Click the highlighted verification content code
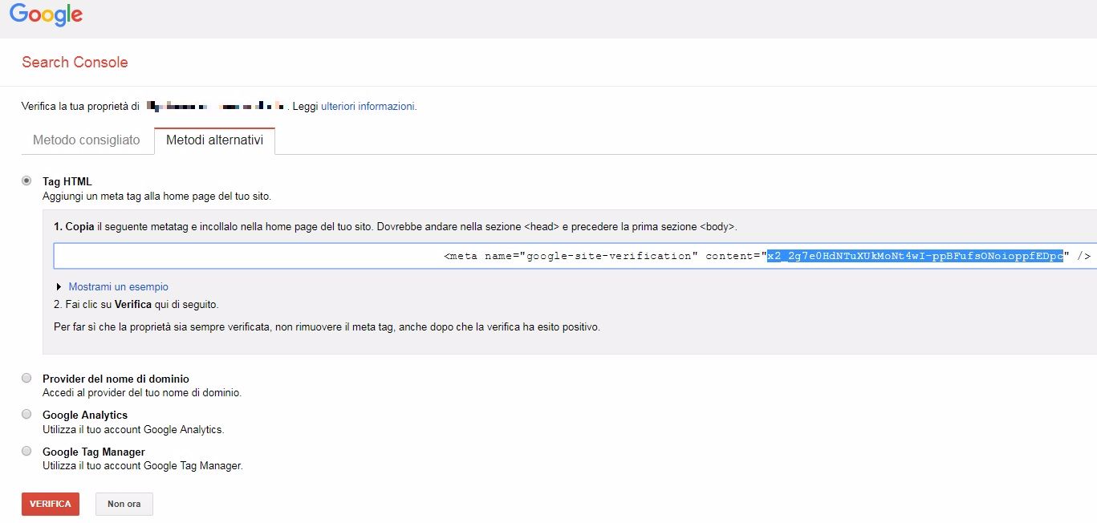Screen dimensions: 1097x523 coord(915,256)
